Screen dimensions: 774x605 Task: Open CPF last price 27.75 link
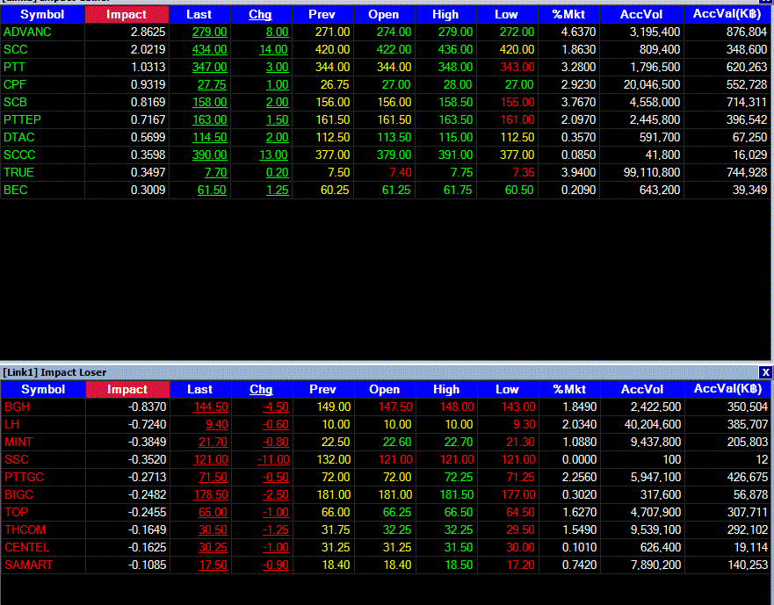212,85
